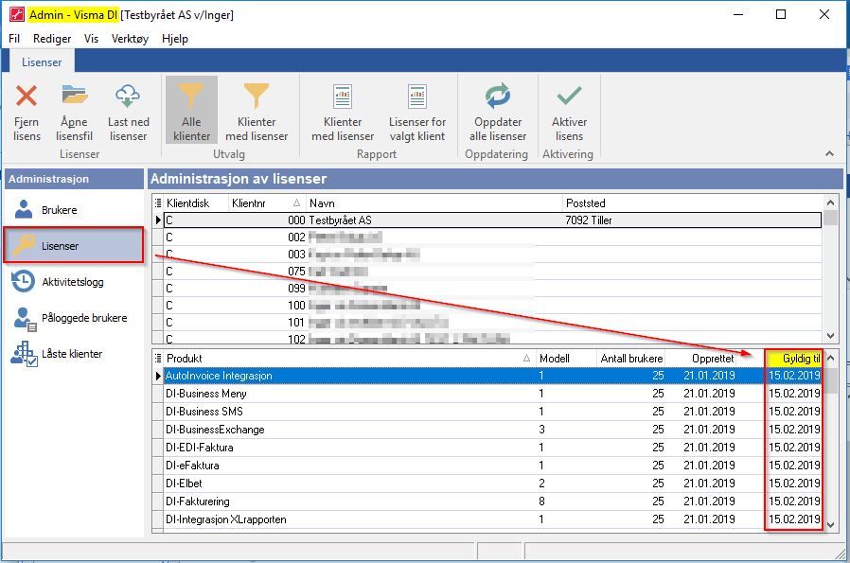Select the DI-BusinessExchange product row
The height and width of the screenshot is (563, 850).
[x=492, y=430]
